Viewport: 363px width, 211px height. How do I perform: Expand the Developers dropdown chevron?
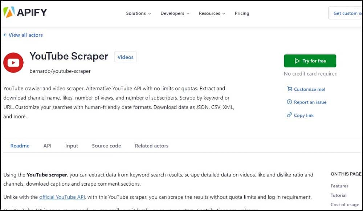[188, 13]
